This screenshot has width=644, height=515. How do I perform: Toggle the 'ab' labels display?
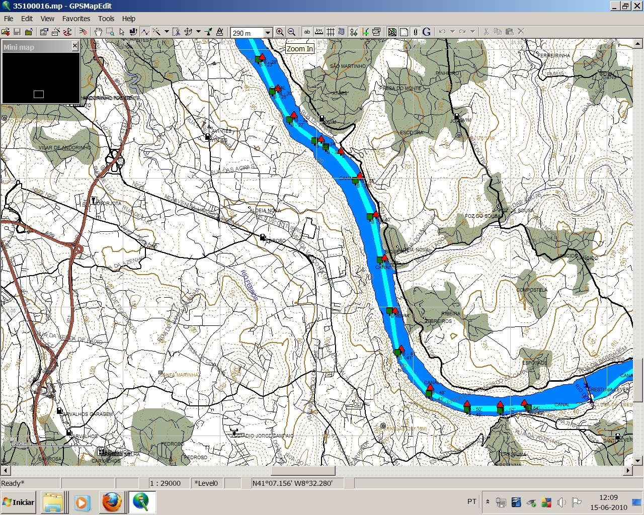click(x=307, y=32)
